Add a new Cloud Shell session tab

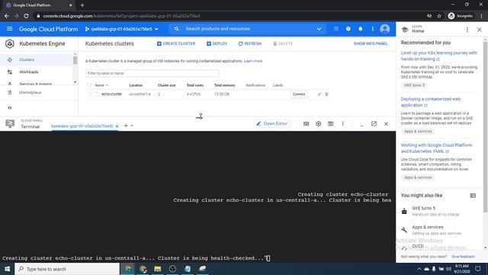click(126, 125)
